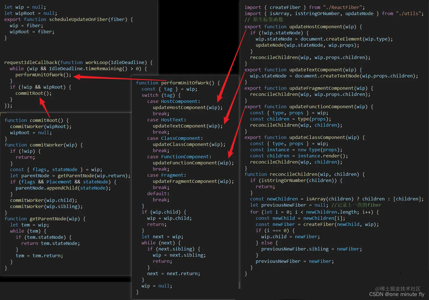This screenshot has height=300, width=429.
Task: Click 'updateNode(wip.stateNode, wip.props);' line
Action: click(x=308, y=45)
